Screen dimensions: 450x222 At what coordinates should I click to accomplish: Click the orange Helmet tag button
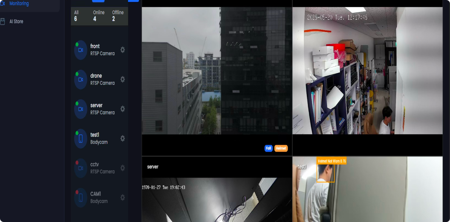(281, 148)
